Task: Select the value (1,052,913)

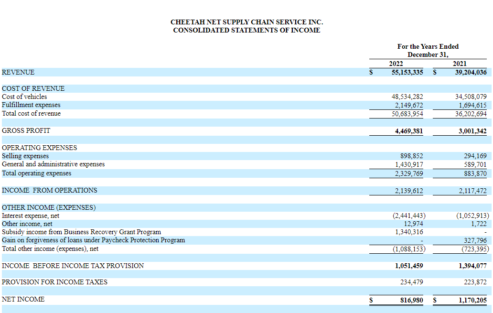Action: 472,216
